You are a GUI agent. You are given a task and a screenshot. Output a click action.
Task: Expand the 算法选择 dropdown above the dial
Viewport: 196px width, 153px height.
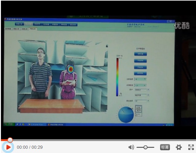[x=142, y=100]
